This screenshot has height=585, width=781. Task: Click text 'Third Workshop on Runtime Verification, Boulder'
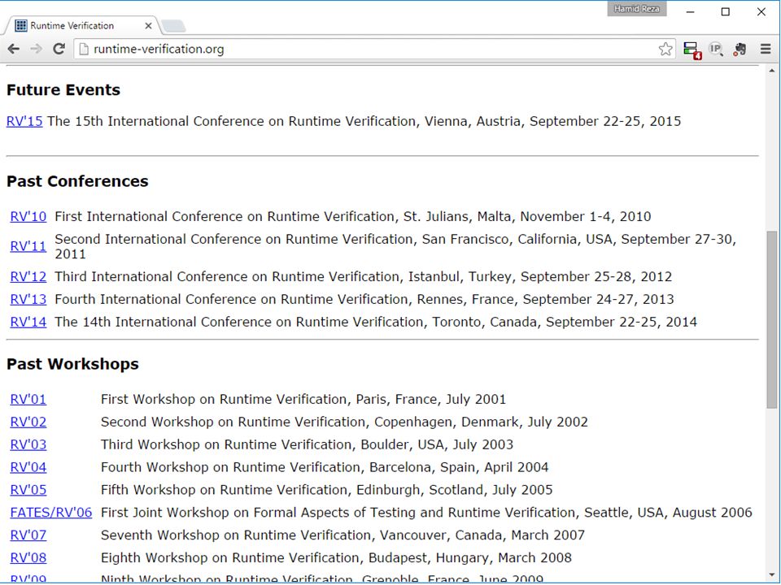(x=255, y=444)
